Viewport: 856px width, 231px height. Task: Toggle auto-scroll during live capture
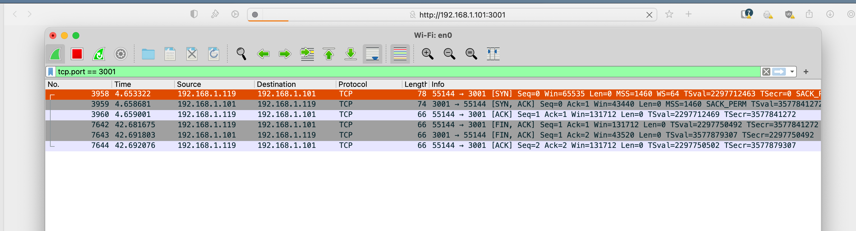372,54
